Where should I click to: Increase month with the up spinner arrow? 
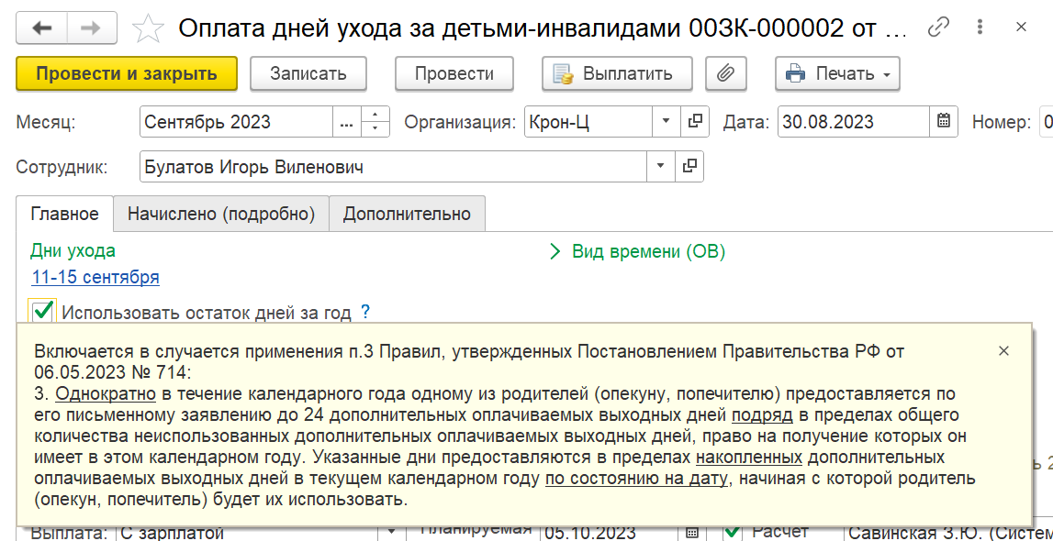pos(375,115)
